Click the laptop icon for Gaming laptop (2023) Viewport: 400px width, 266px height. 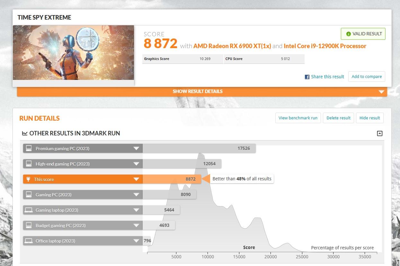point(29,210)
